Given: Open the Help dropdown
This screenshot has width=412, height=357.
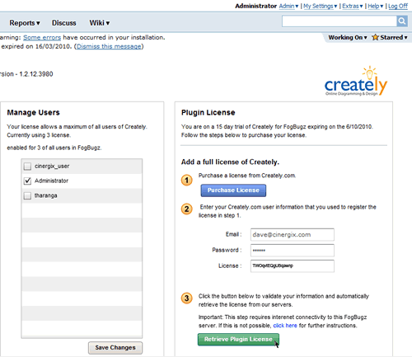Looking at the screenshot, I should [x=375, y=6].
